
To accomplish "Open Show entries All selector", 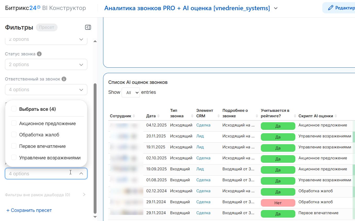I will (x=131, y=92).
